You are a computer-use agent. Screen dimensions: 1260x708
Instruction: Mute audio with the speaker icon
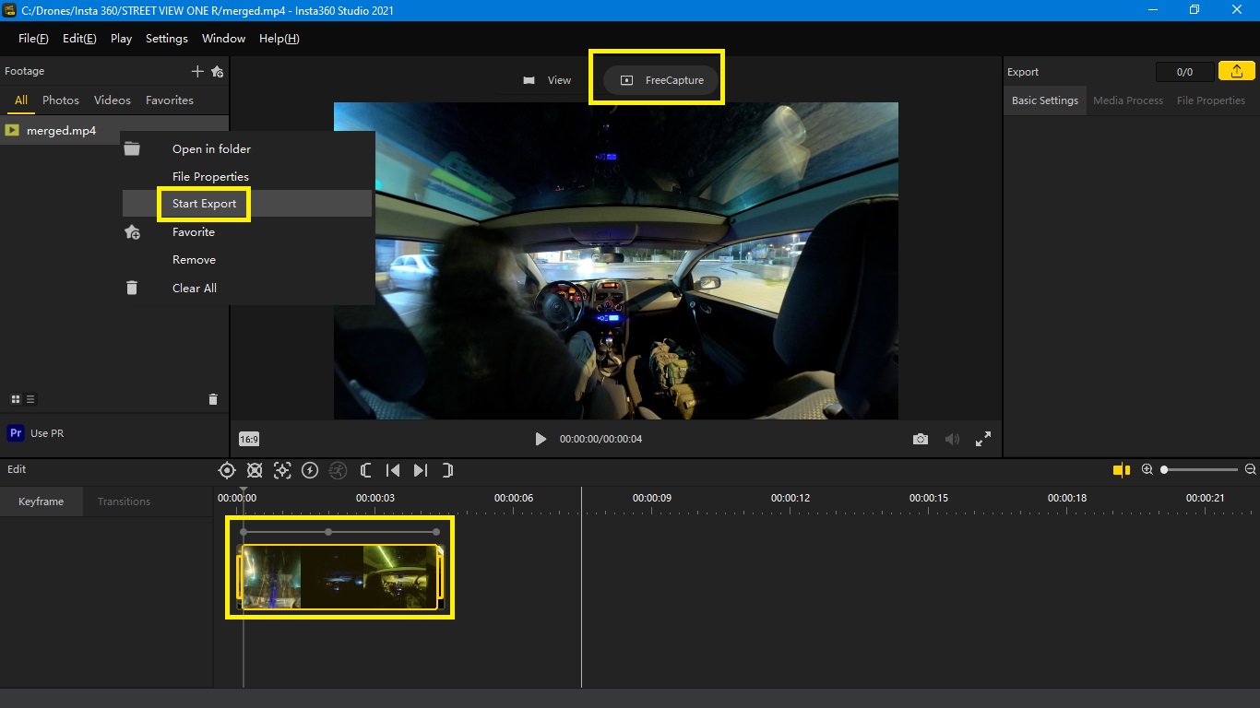tap(952, 439)
